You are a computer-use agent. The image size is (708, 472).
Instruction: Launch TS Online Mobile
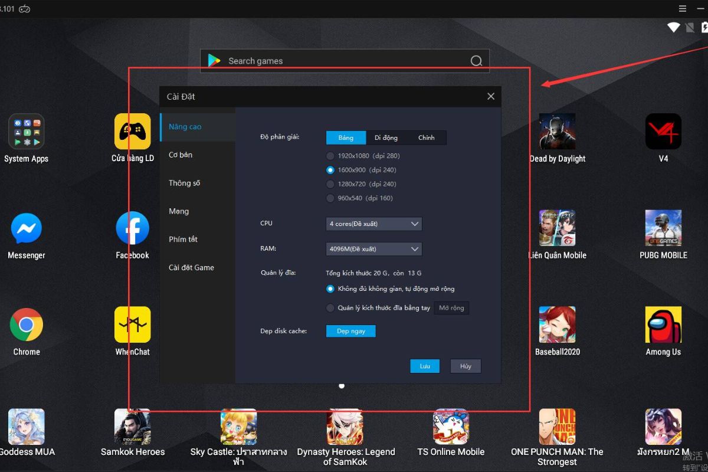click(x=451, y=427)
